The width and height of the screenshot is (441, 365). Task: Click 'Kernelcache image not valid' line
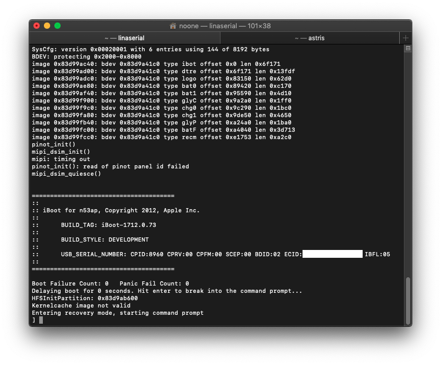pos(81,305)
